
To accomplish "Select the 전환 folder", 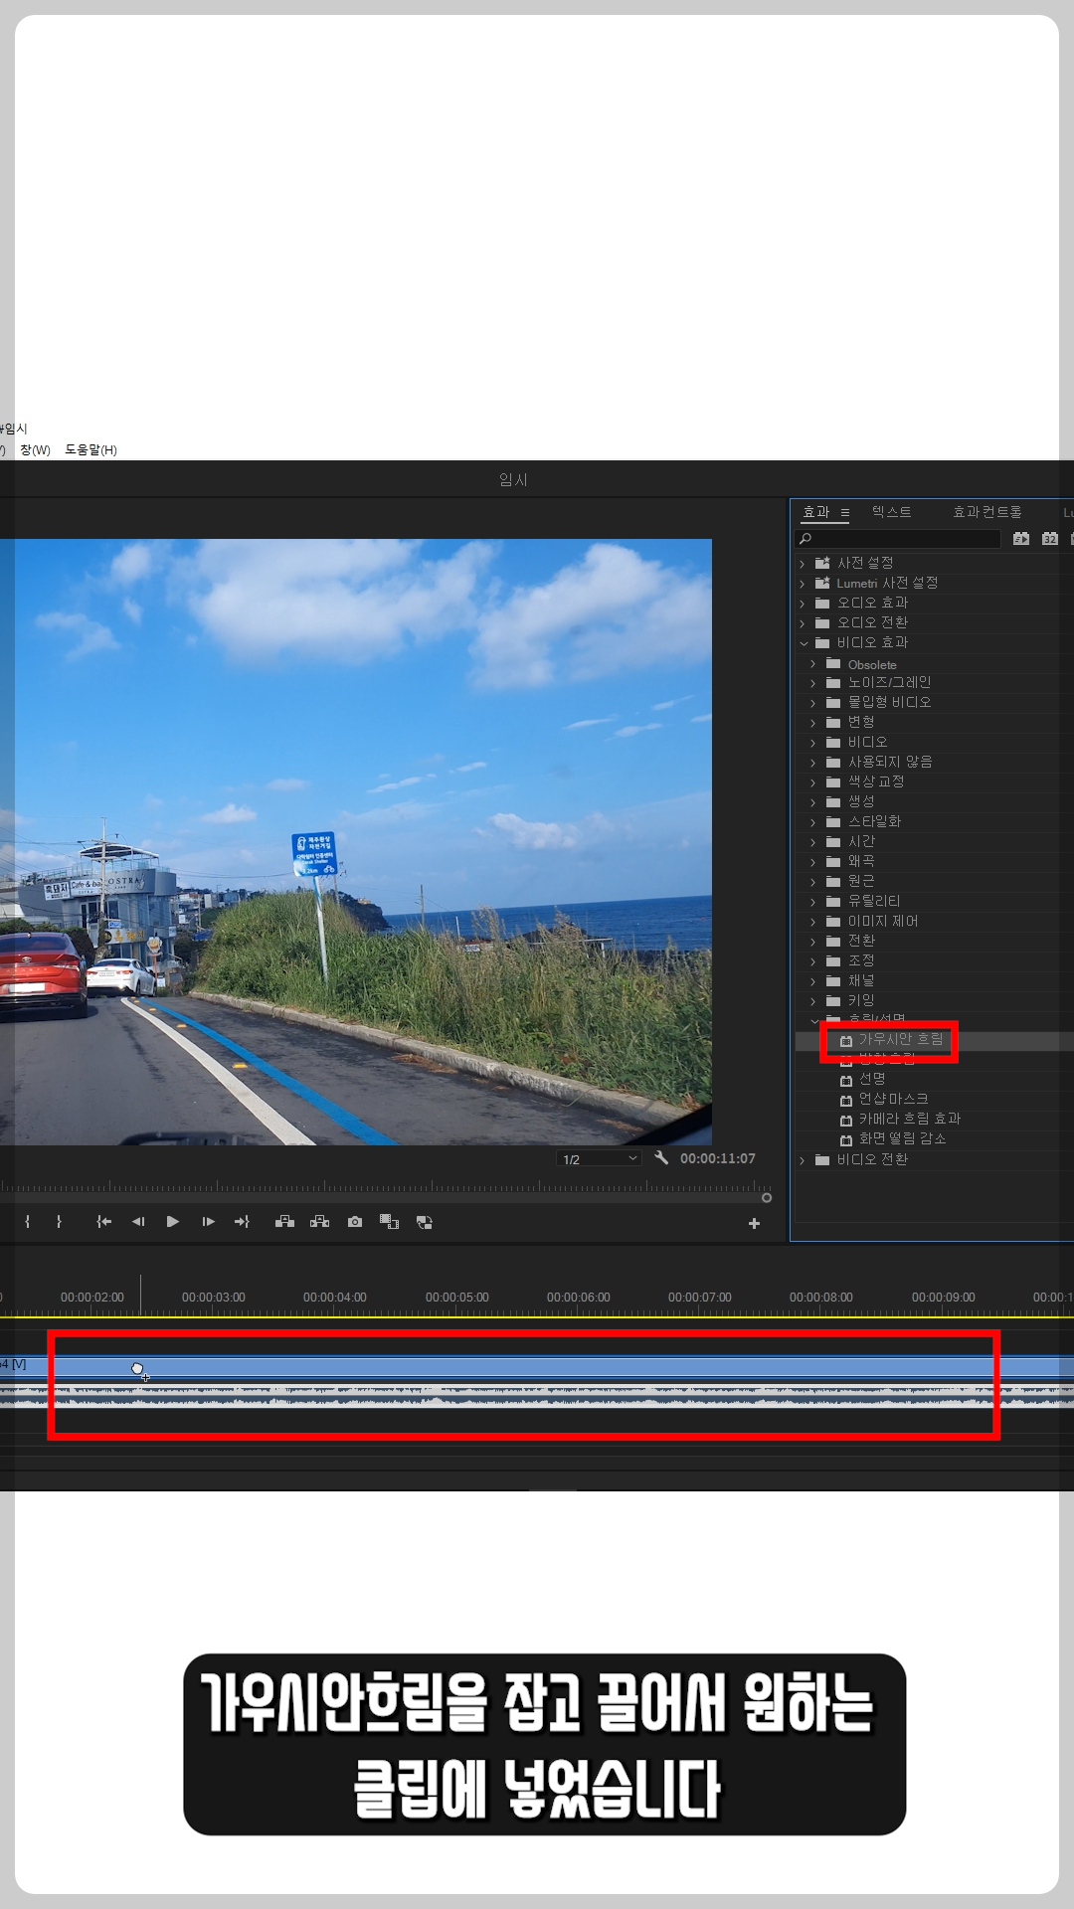I will [861, 941].
